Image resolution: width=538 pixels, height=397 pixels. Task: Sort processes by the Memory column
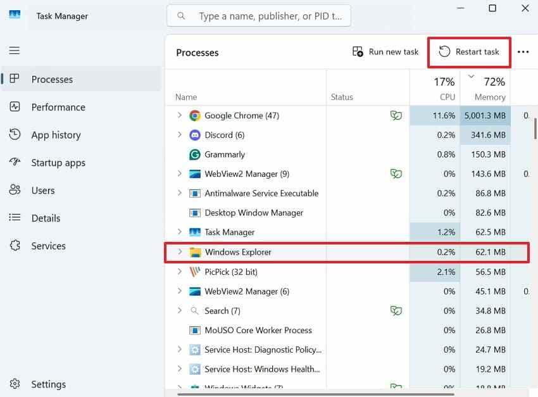click(485, 87)
